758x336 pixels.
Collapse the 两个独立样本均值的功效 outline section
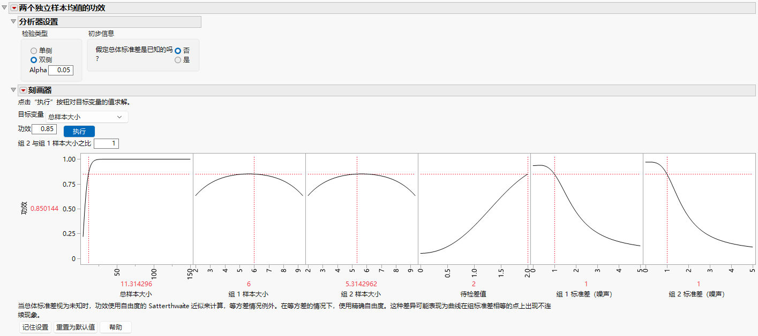coord(5,8)
